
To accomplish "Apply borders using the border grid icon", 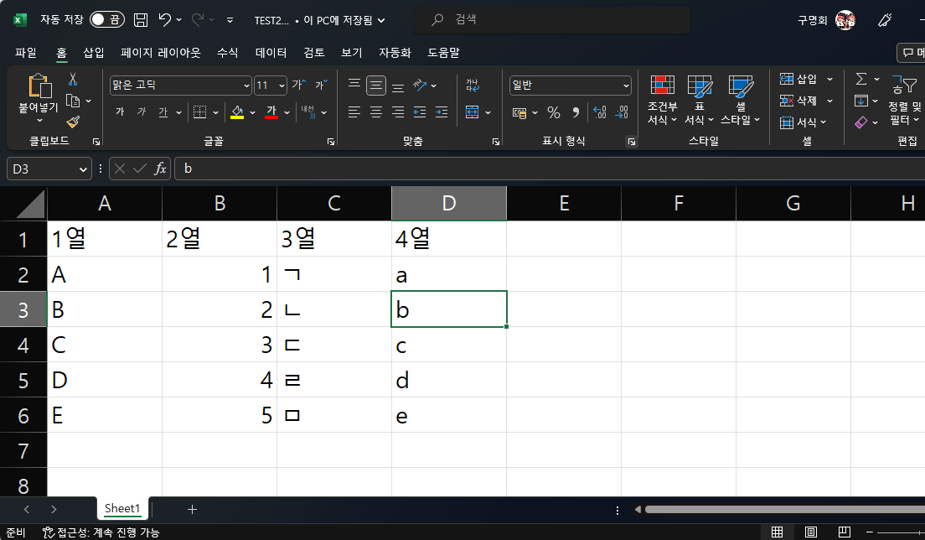I will click(x=200, y=112).
